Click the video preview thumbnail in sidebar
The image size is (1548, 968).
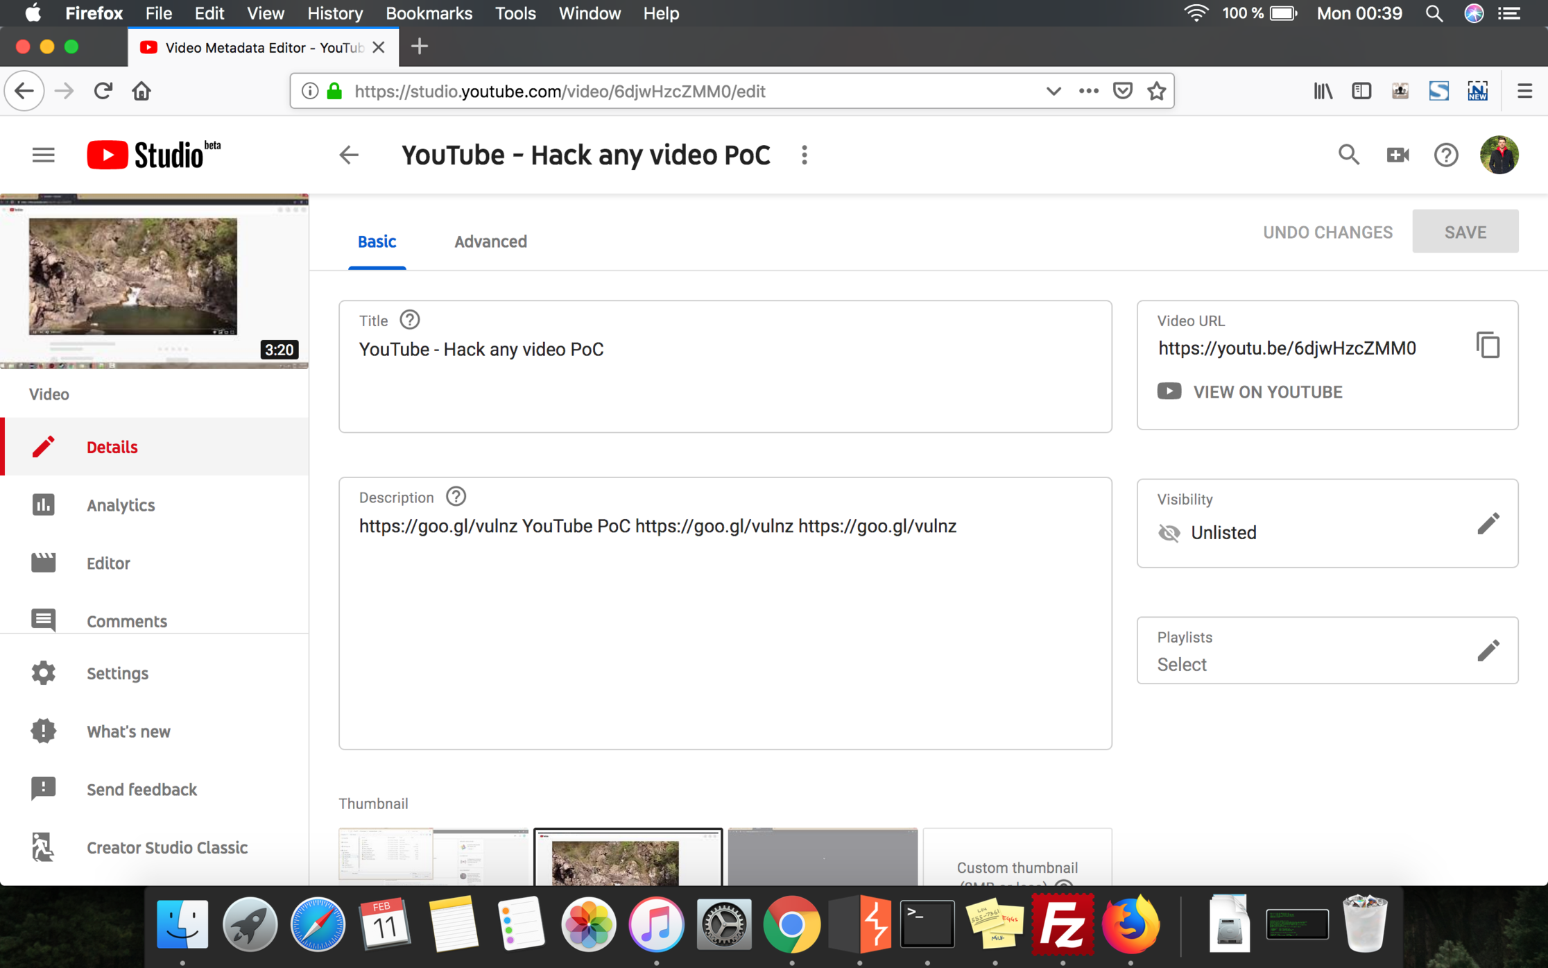point(154,281)
